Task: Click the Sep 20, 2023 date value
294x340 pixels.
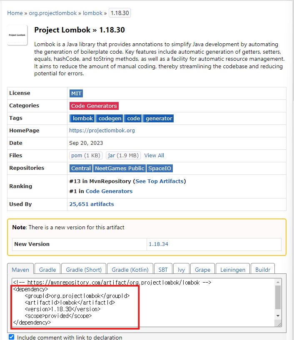Action: tap(86, 143)
